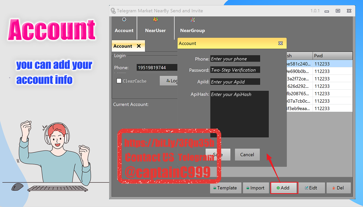The height and width of the screenshot is (207, 363).
Task: Click the Two-Step Verification password field
Action: (235, 70)
